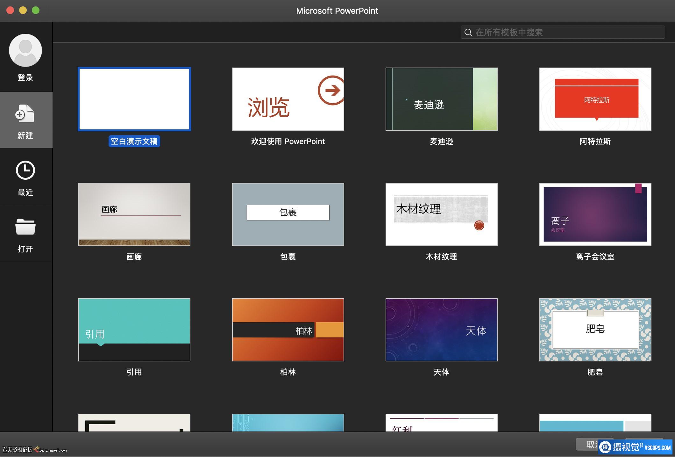The image size is (675, 457).
Task: Select the New (新建) sidebar icon
Action: point(25,114)
